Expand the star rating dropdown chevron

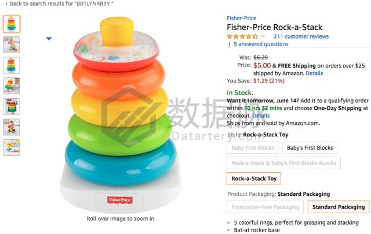[263, 36]
